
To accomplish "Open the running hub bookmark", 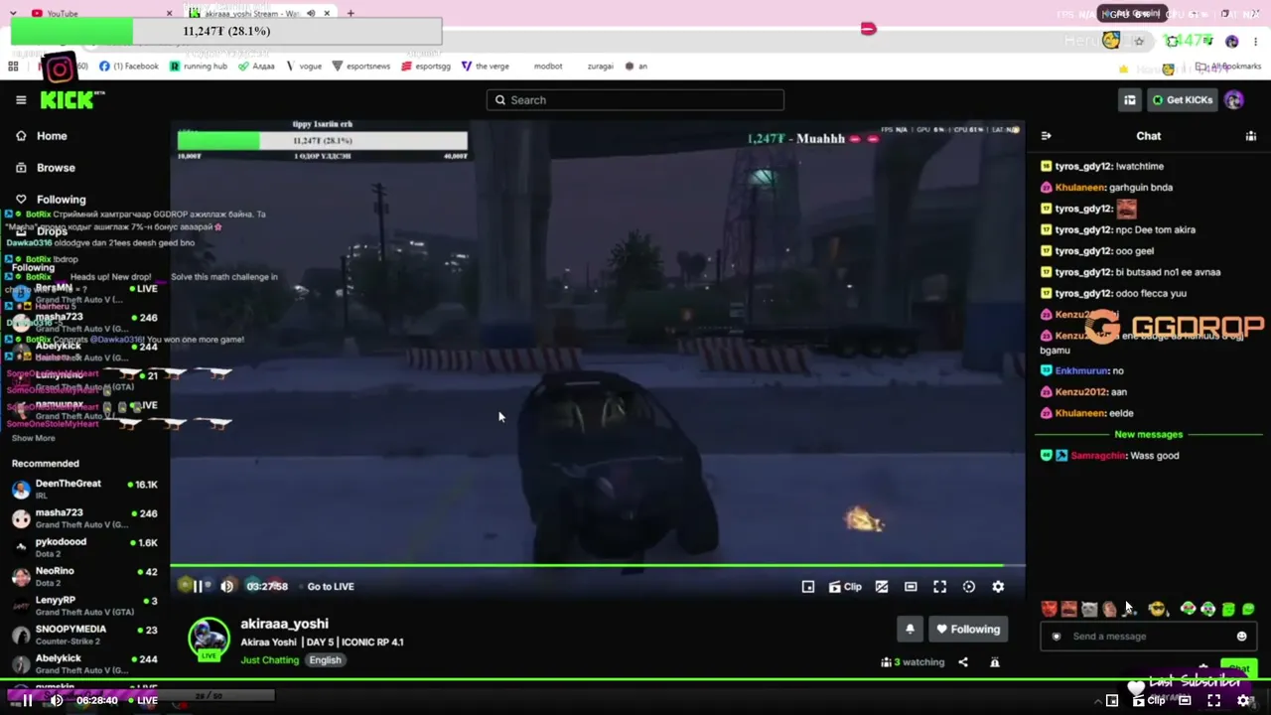I will click(199, 67).
